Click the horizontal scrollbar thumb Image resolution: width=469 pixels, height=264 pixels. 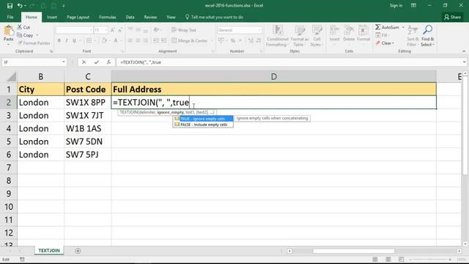coord(353,251)
